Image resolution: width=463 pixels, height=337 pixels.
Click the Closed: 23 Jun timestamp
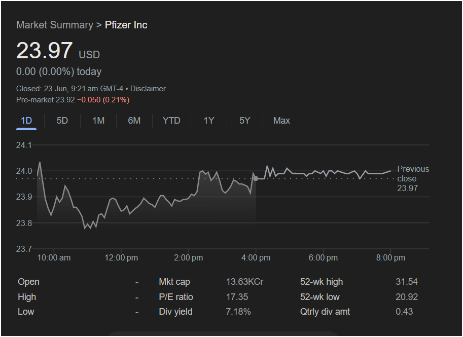click(69, 89)
